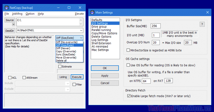Click the Buffer Size(MB) input field
The width and height of the screenshot is (214, 112).
tap(156, 26)
